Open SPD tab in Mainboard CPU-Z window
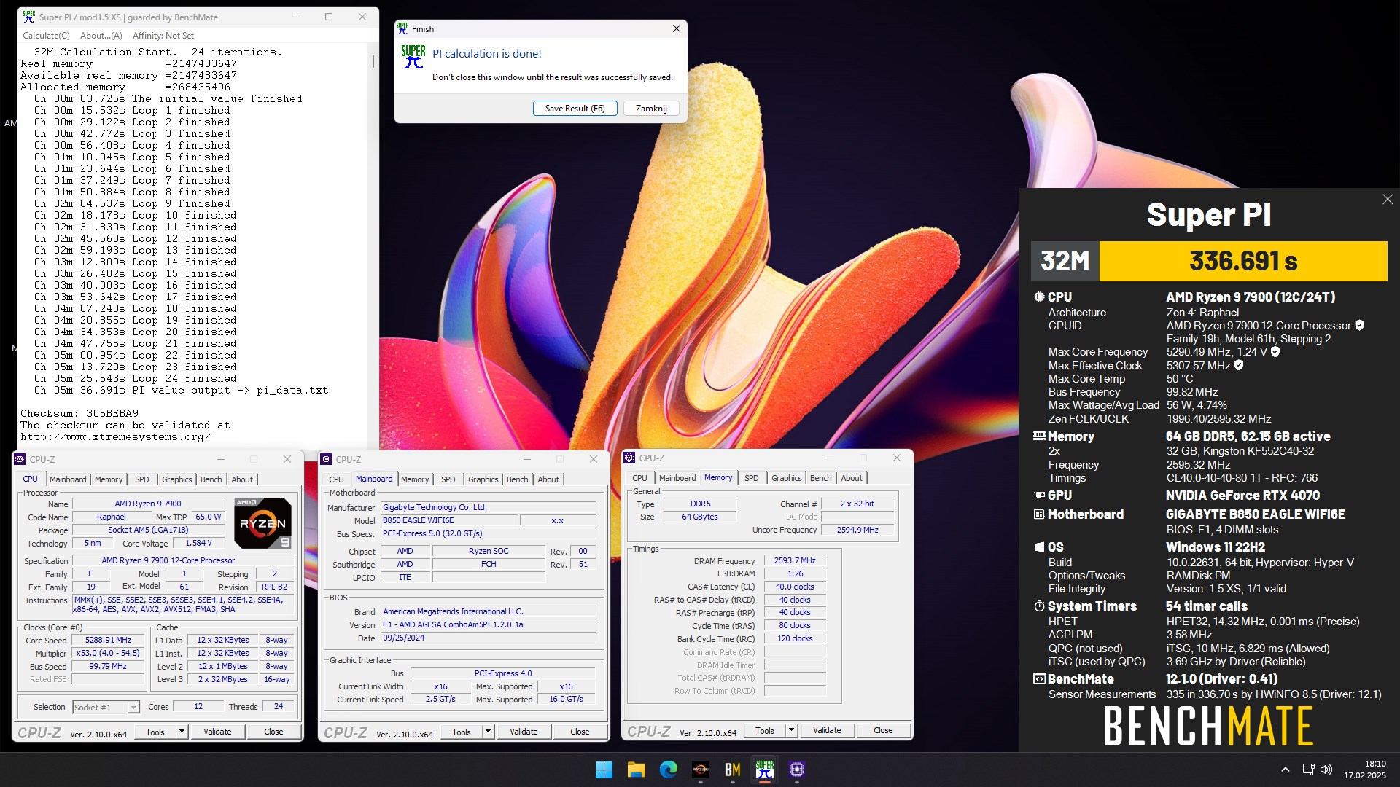Viewport: 1400px width, 787px height. (x=448, y=479)
